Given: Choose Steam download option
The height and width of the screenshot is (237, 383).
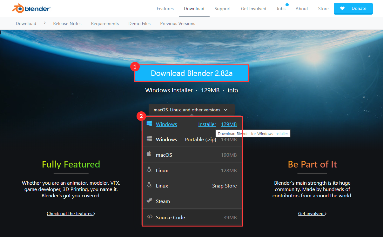Looking at the screenshot, I should point(192,201).
